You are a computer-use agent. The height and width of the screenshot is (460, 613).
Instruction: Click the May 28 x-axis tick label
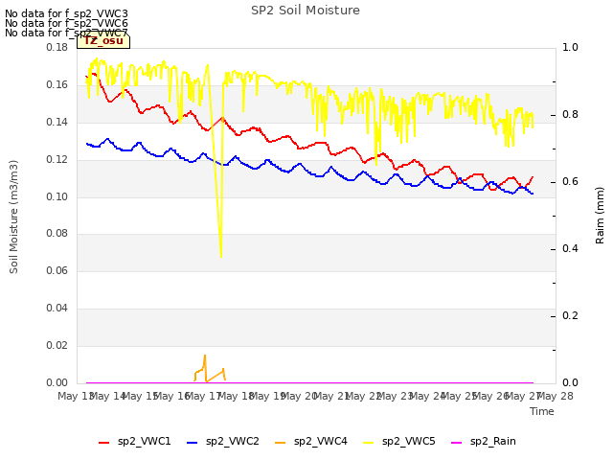click(x=556, y=396)
